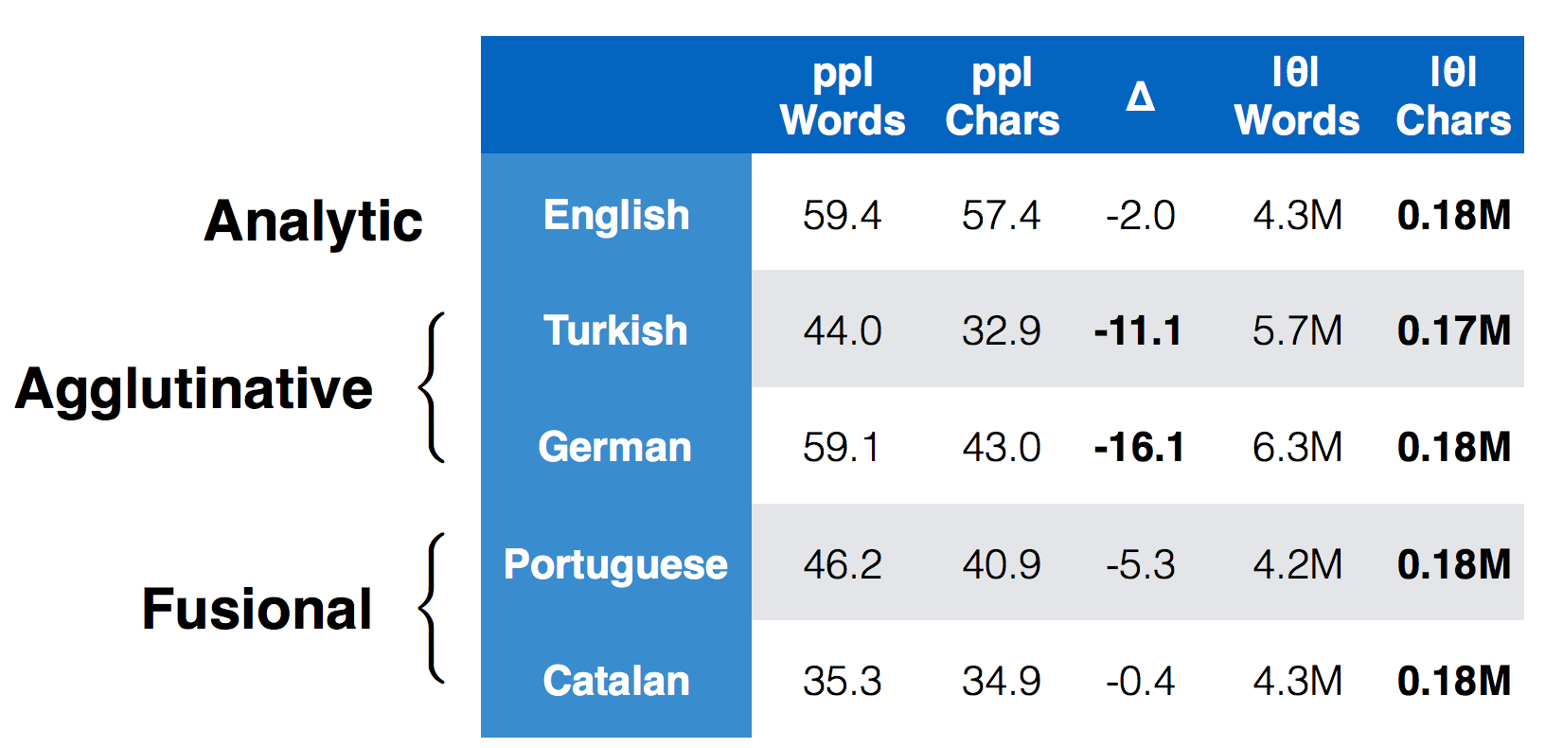1563x748 pixels.
Task: Select the Portuguese row header
Action: tap(615, 564)
